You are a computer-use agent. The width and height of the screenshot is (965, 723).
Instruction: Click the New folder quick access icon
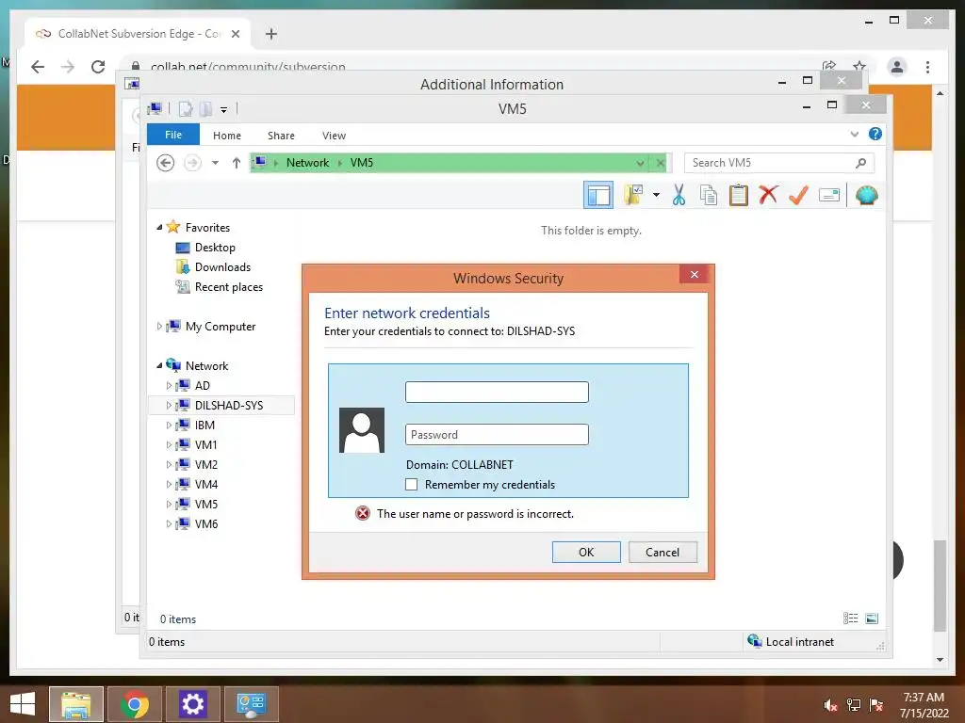click(x=206, y=109)
